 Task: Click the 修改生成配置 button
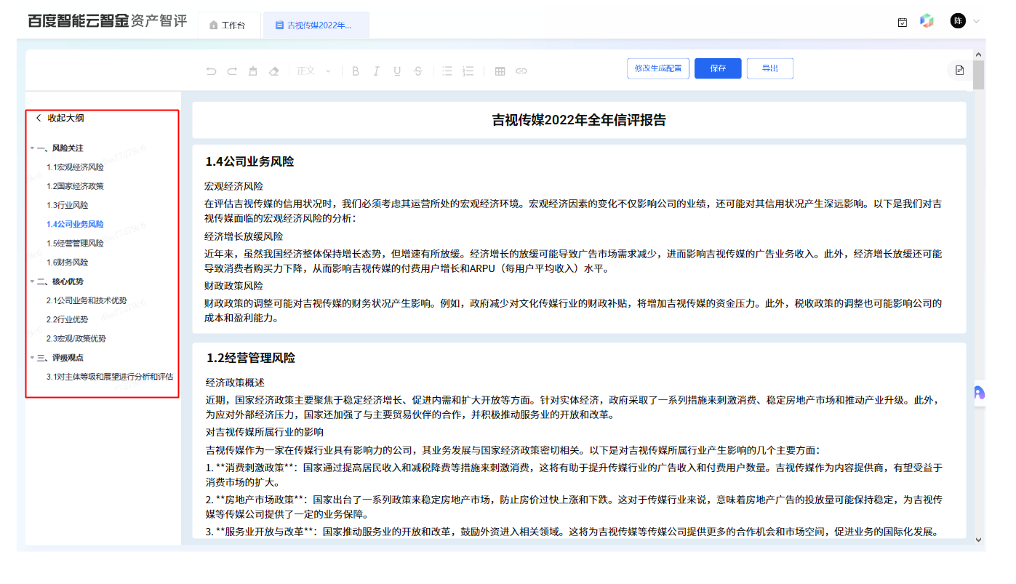pos(658,68)
